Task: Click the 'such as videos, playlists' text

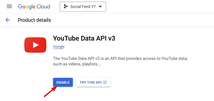Action: click(75, 64)
